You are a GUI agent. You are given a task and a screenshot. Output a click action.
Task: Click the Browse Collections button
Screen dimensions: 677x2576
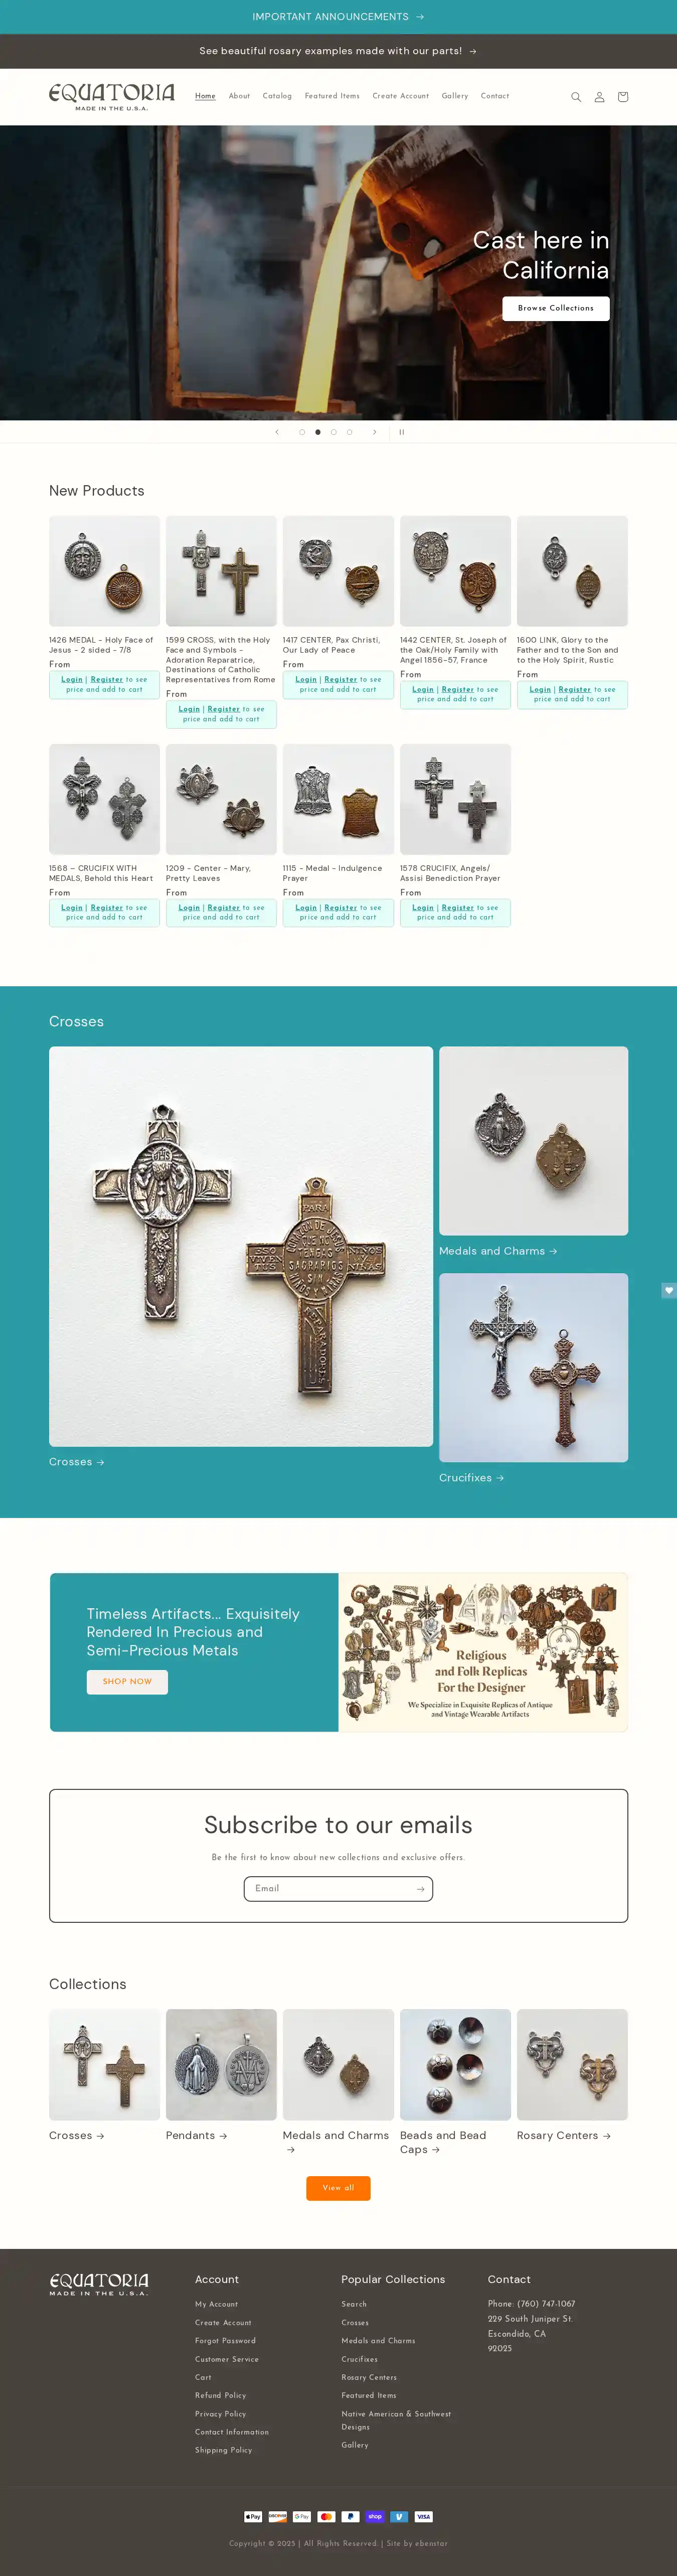[556, 308]
